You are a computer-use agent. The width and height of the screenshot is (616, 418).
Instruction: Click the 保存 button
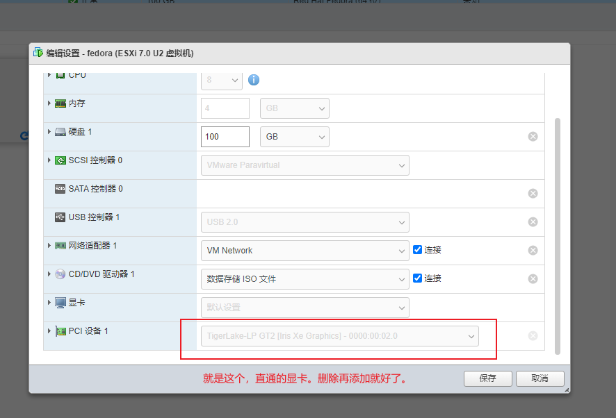pos(487,378)
